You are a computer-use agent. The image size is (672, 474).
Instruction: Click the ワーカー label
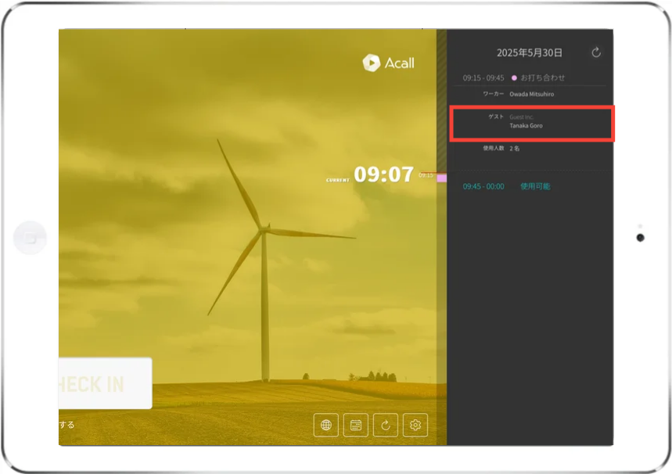(x=494, y=94)
